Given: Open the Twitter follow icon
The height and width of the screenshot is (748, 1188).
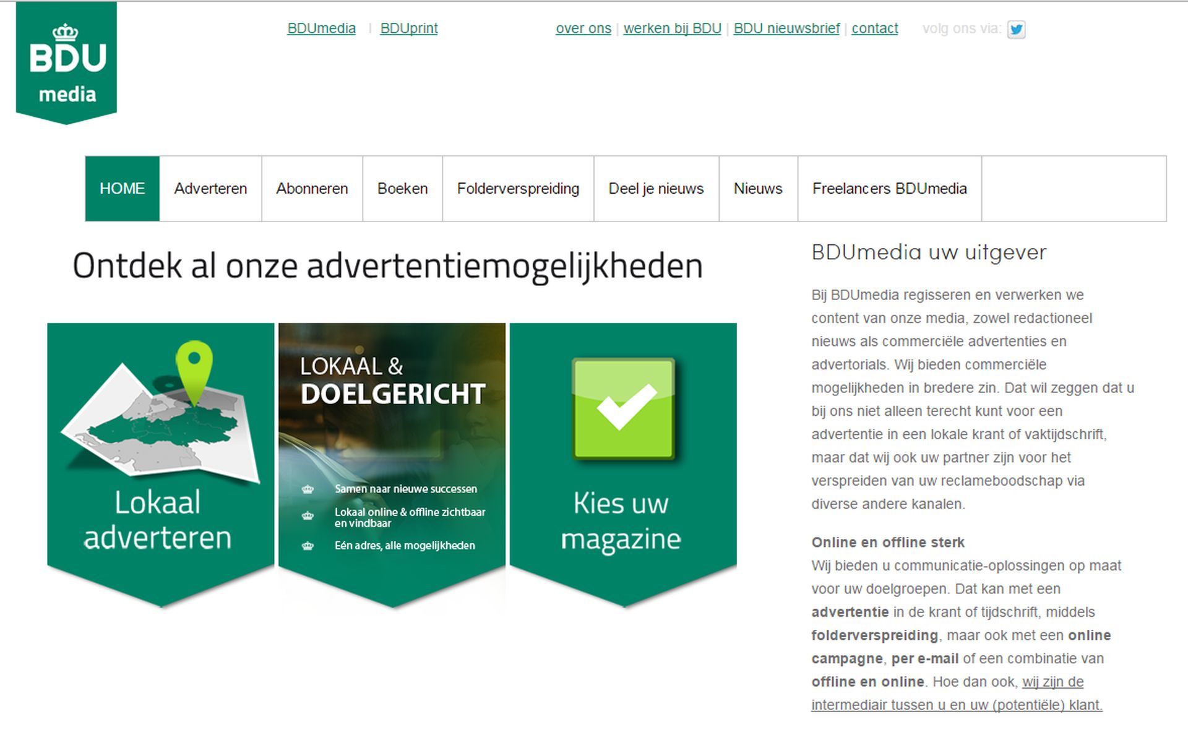Looking at the screenshot, I should (1016, 29).
